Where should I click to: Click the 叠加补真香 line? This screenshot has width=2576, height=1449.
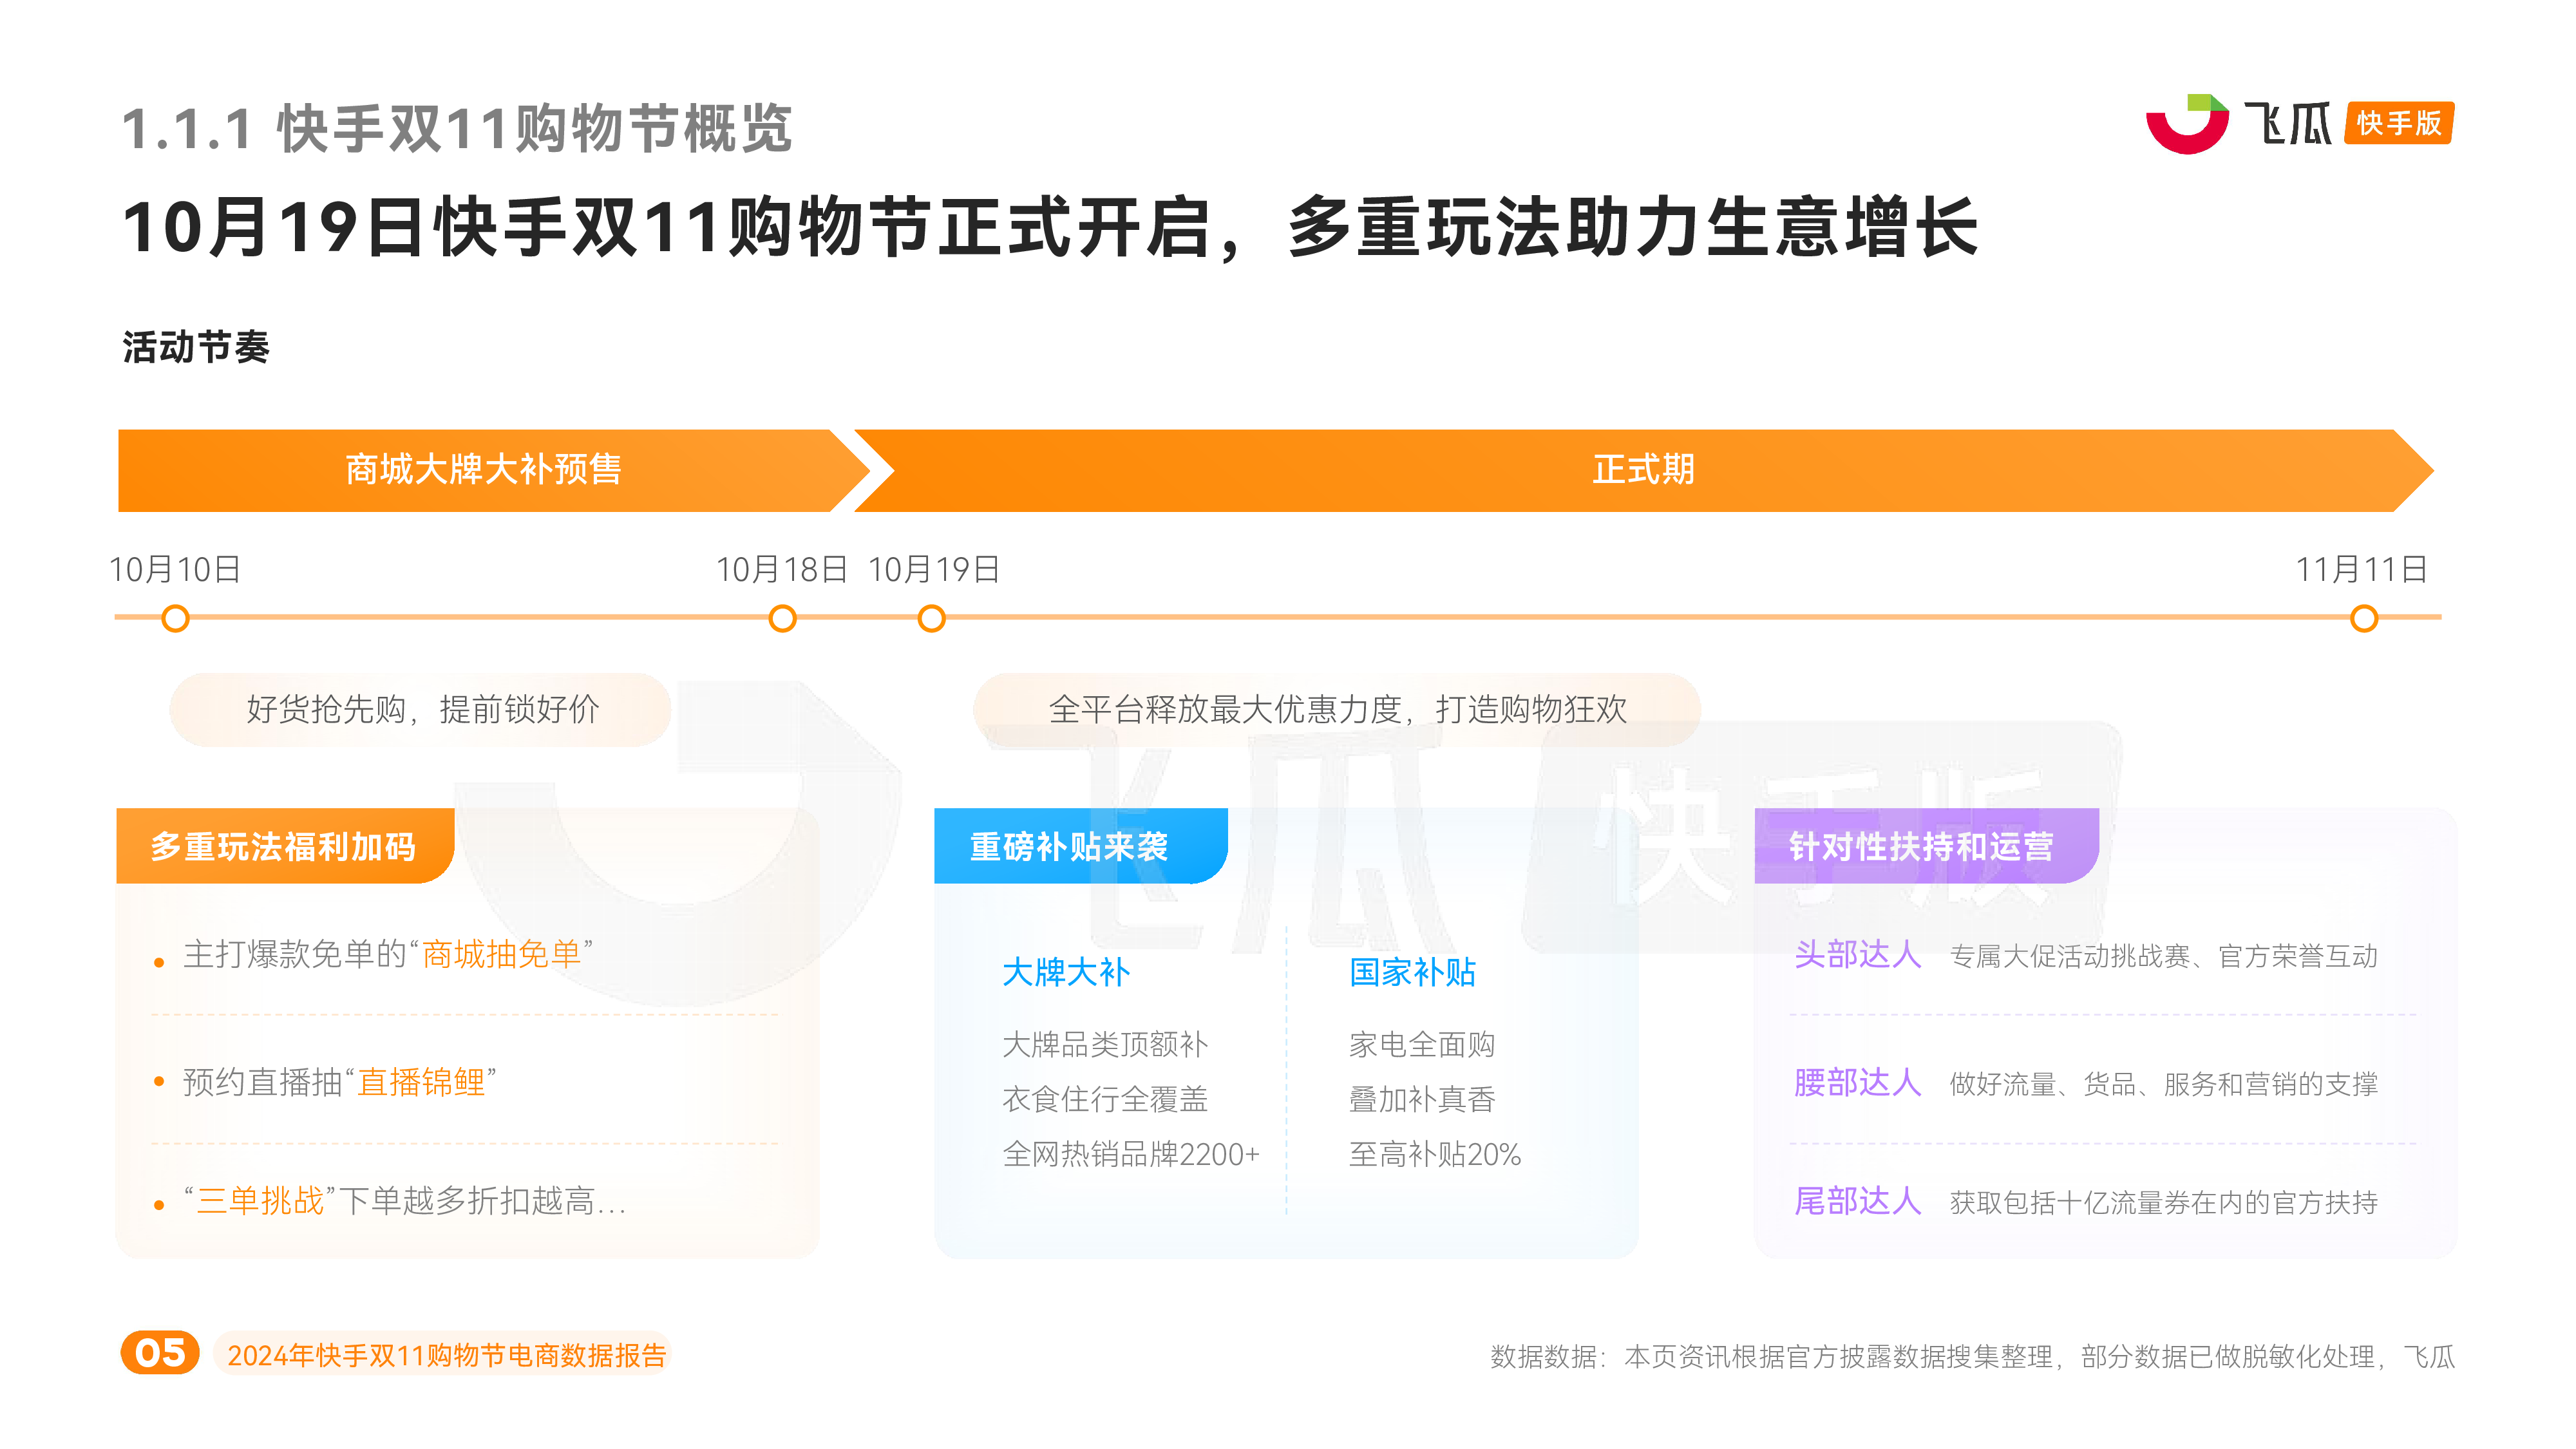coord(1422,1100)
